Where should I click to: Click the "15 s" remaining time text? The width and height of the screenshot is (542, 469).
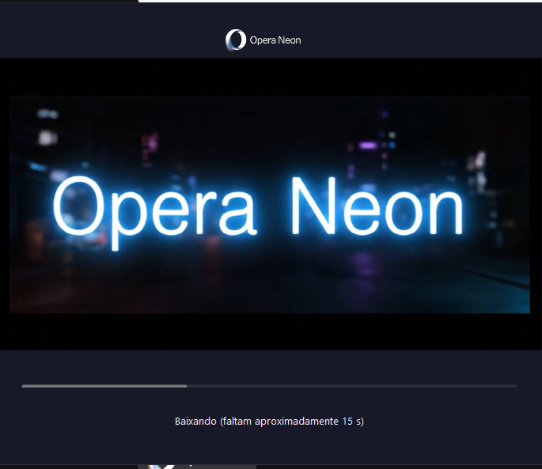pos(353,422)
